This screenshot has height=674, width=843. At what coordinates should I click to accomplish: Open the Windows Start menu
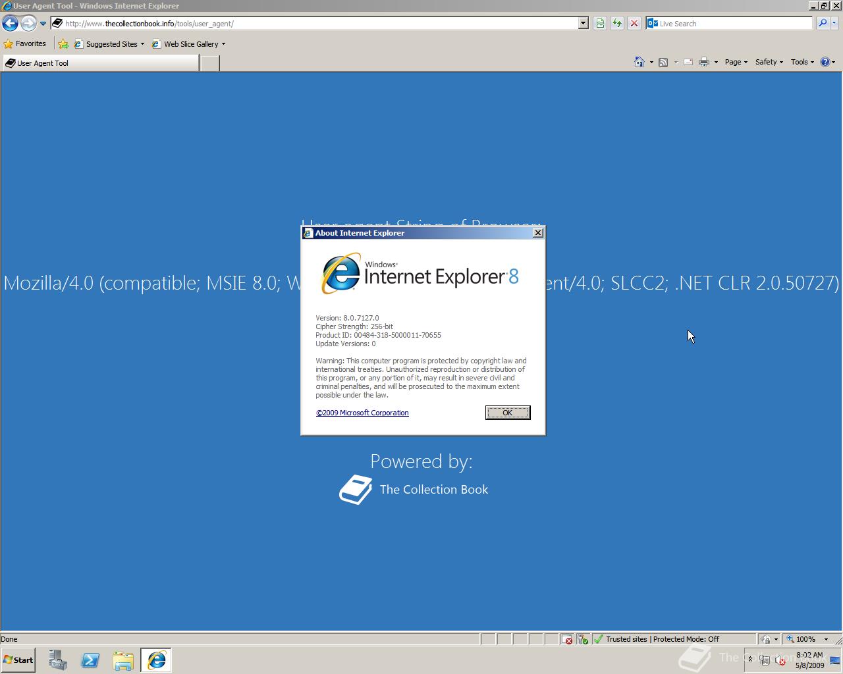(x=18, y=660)
